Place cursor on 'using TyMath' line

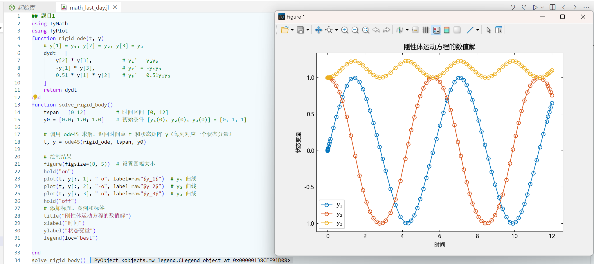[x=50, y=23]
